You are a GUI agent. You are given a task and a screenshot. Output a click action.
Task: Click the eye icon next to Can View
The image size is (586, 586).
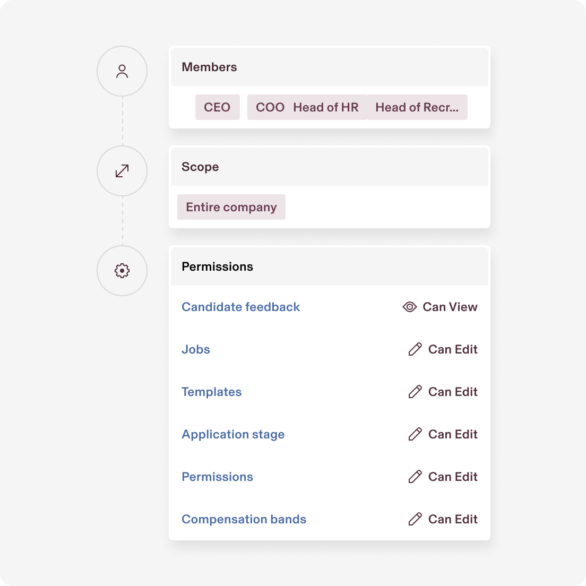[409, 307]
